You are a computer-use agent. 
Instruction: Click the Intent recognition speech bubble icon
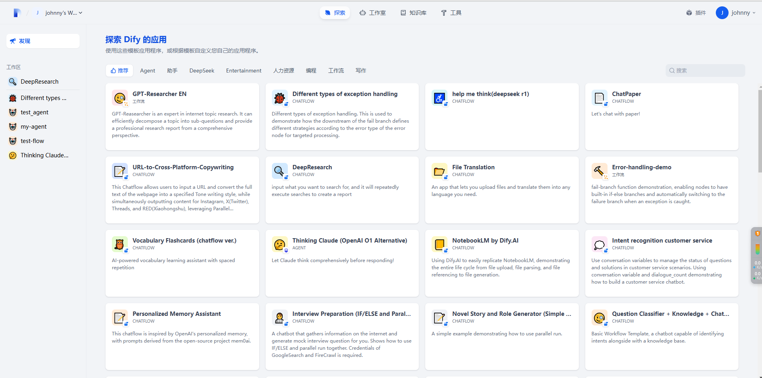click(600, 244)
